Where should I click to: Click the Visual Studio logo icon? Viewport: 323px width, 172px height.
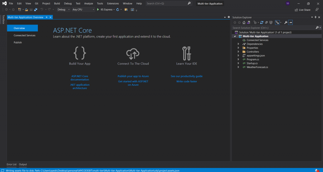[x=4, y=3]
